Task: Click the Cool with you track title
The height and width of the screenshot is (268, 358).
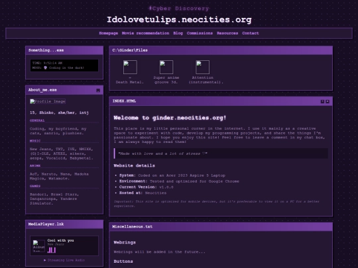Action: coord(60,240)
